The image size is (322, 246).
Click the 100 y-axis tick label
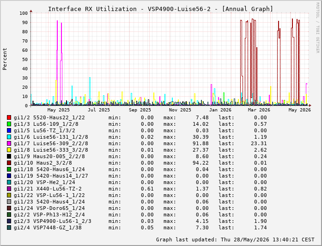(24, 13)
